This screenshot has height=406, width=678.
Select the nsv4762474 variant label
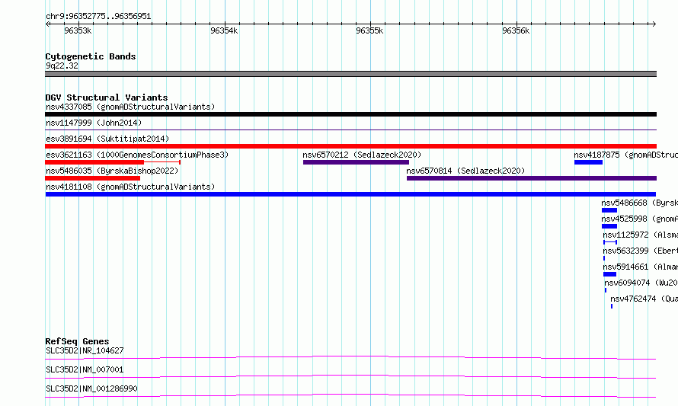[x=644, y=299]
